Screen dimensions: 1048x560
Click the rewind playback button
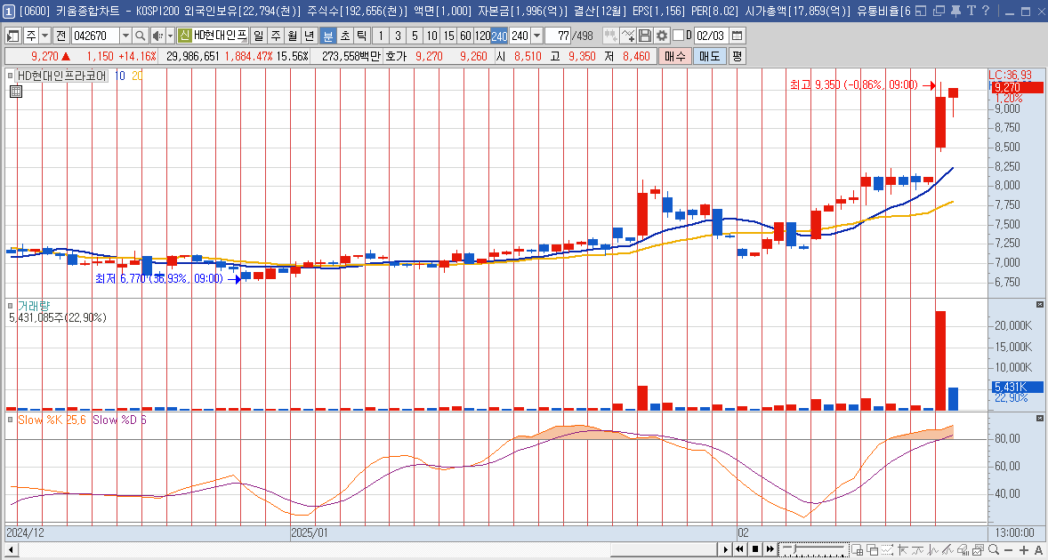tap(740, 549)
